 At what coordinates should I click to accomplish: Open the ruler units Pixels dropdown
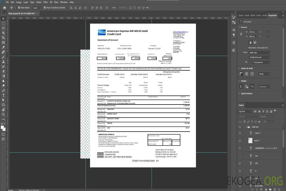(x=264, y=74)
